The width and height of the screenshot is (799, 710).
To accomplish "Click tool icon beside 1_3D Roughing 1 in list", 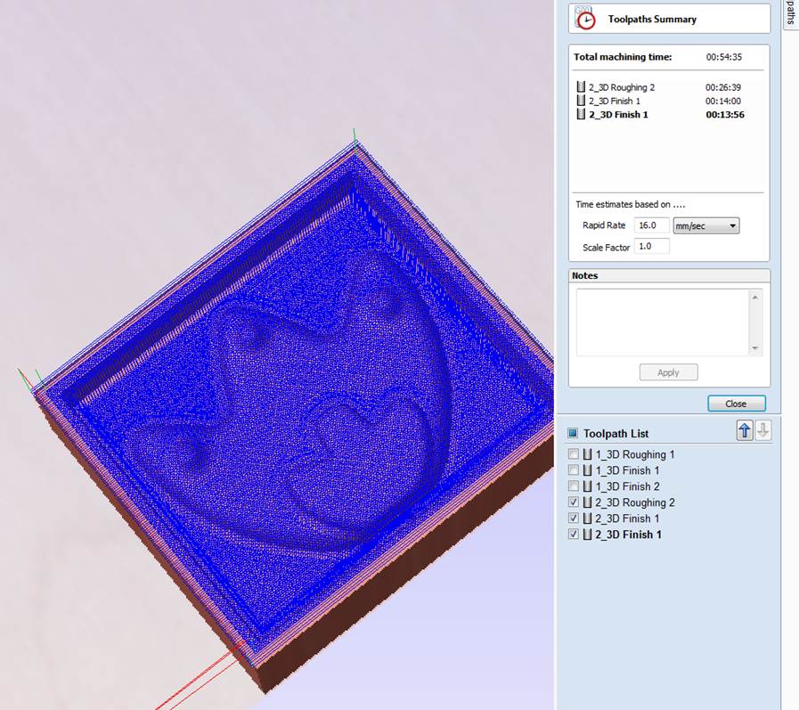I will coord(588,454).
